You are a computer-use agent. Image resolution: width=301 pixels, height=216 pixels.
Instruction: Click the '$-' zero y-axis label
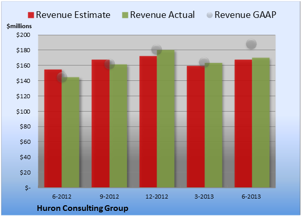pyautogui.click(x=28, y=188)
